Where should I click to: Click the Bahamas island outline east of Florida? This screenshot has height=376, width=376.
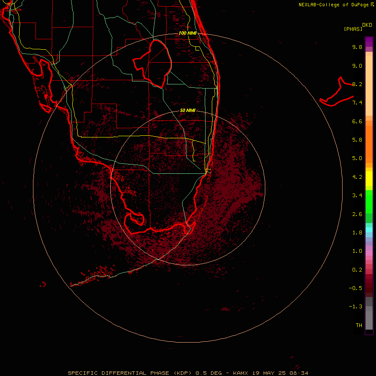pos(336,91)
